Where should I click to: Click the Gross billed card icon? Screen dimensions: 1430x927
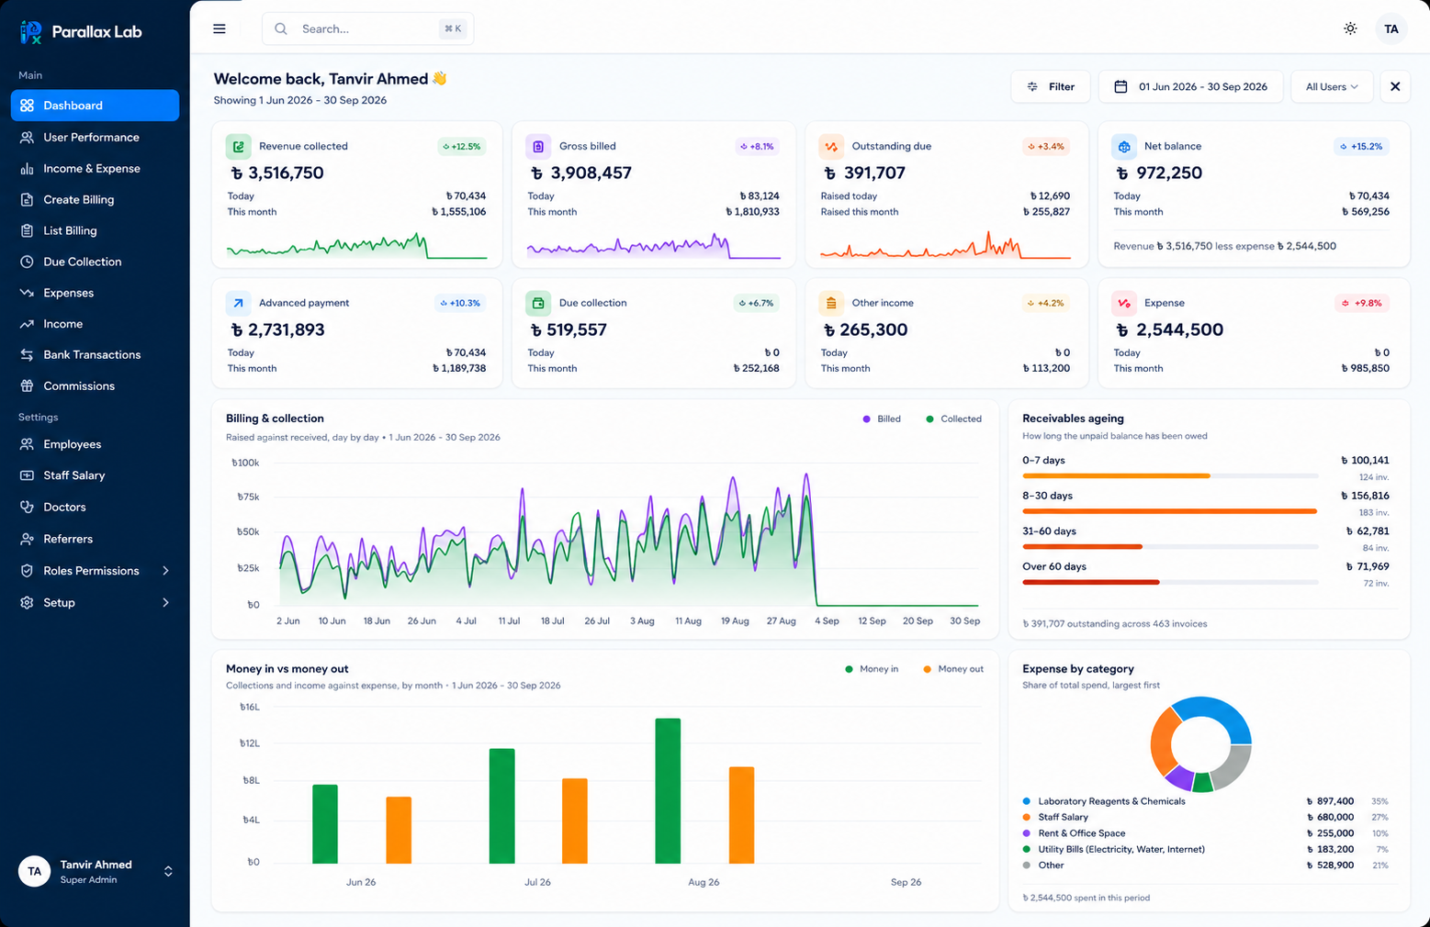pyautogui.click(x=538, y=146)
